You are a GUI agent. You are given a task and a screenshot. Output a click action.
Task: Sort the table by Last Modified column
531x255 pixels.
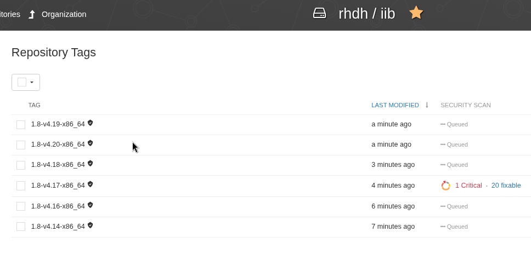click(x=395, y=105)
